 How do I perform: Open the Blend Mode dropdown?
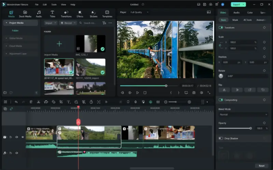[243, 115]
